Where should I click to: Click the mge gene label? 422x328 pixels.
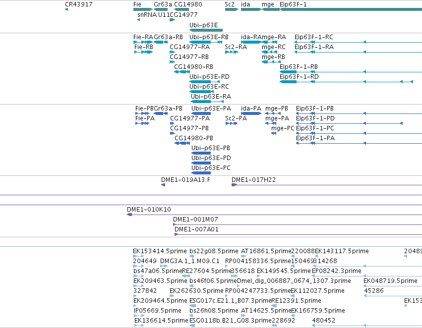268,4
